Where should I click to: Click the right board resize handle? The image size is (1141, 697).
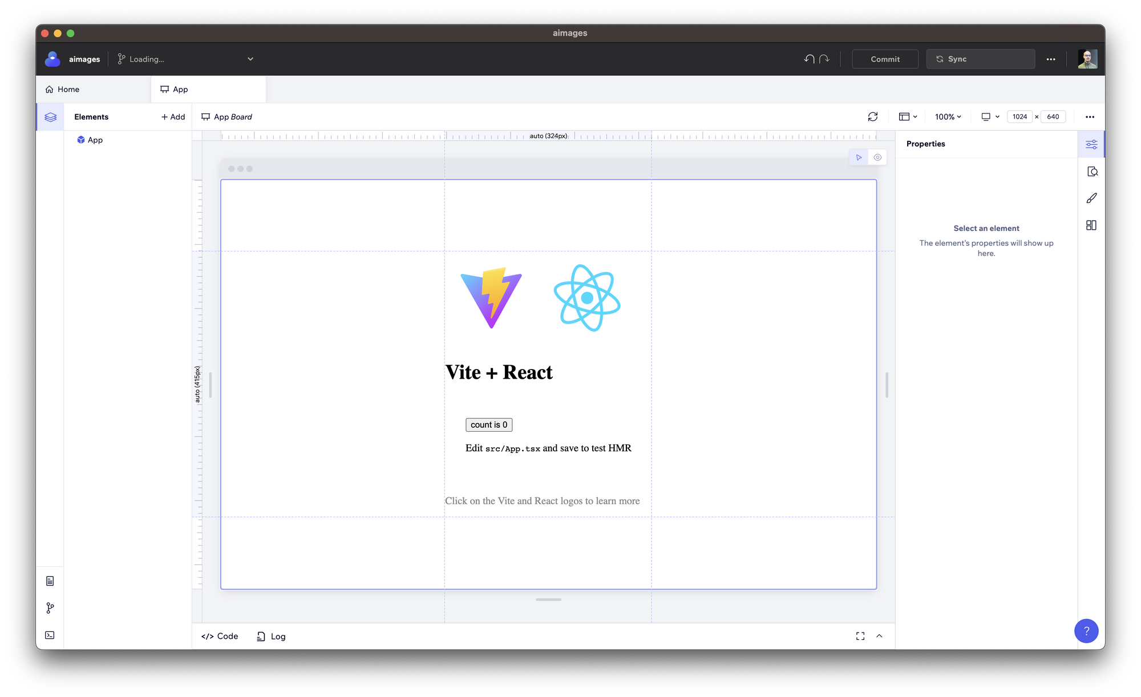pyautogui.click(x=887, y=385)
